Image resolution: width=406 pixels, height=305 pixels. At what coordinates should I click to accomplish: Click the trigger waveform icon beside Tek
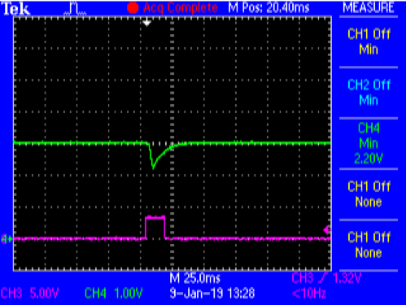(75, 8)
